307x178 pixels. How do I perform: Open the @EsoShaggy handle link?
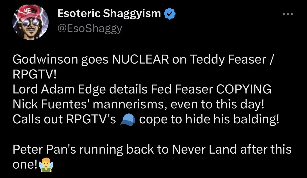90,29
